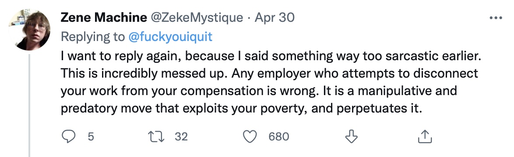This screenshot has width=514, height=157.
Task: Click the line starting 'your work from your compensation'
Action: 259,91
